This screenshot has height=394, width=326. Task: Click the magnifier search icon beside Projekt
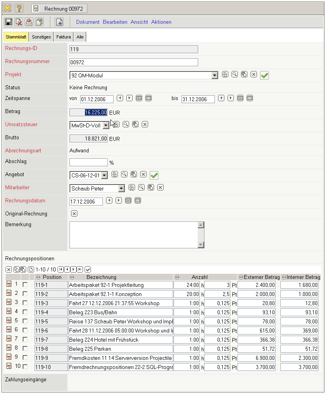235,75
